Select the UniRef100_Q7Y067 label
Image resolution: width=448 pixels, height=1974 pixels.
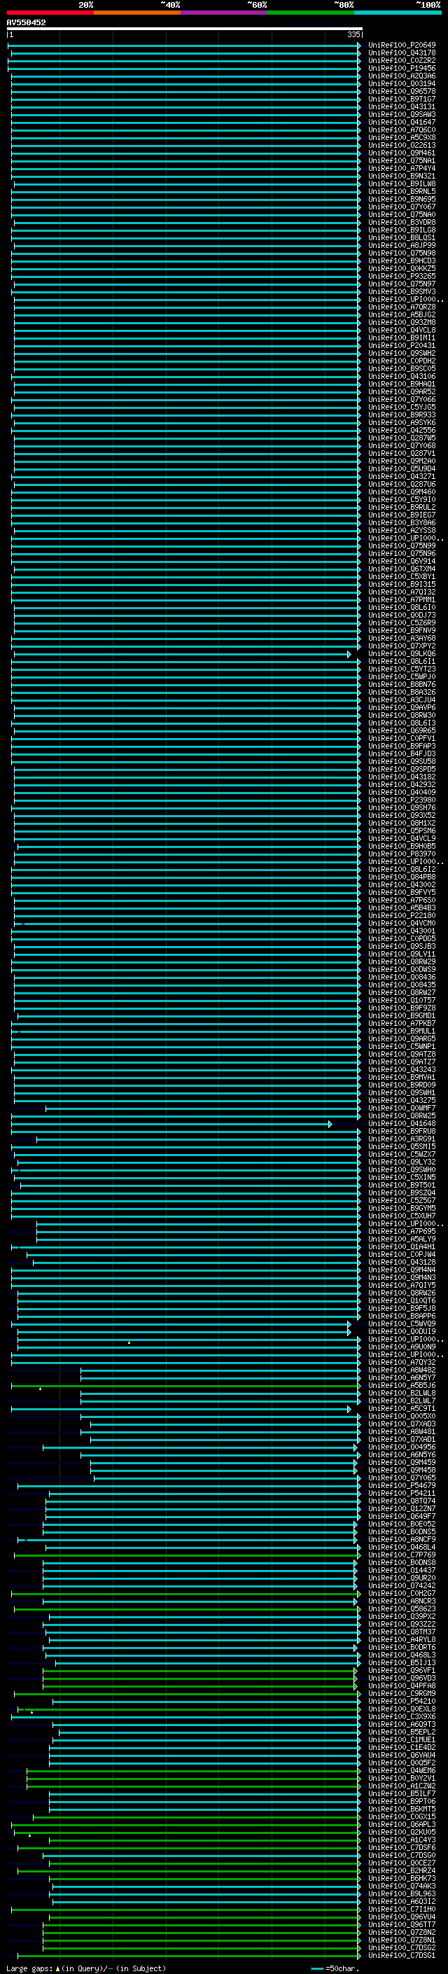pyautogui.click(x=402, y=207)
